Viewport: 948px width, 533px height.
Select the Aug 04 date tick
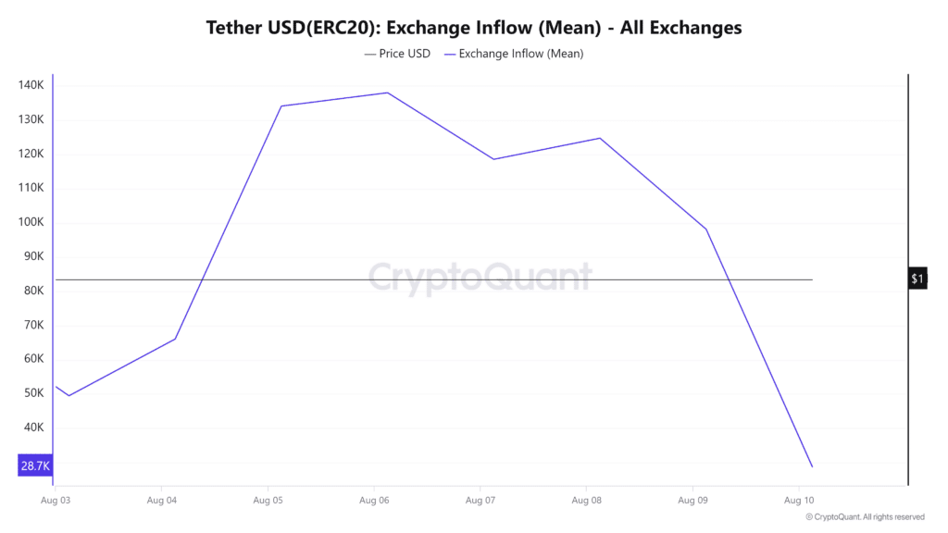tap(162, 501)
